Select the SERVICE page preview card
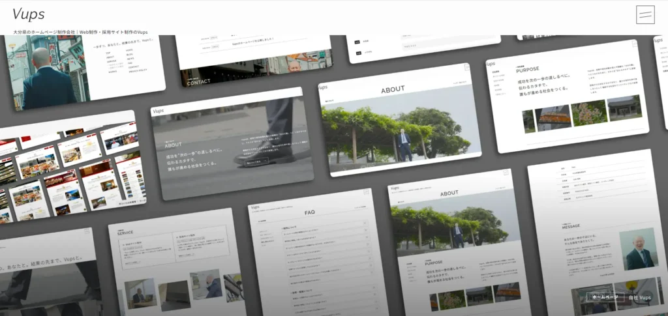The image size is (668, 316). click(x=176, y=261)
